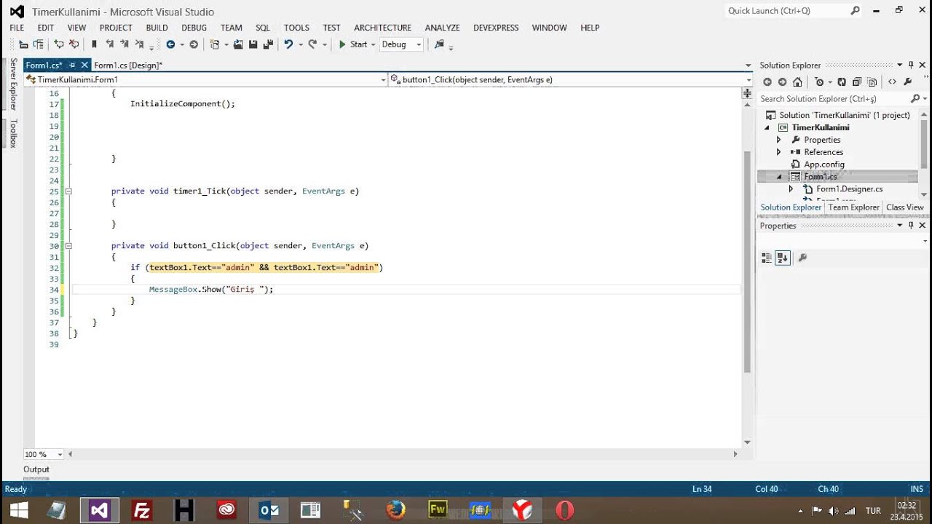
Task: Click the far-left indent toolbar icon
Action: [x=23, y=44]
